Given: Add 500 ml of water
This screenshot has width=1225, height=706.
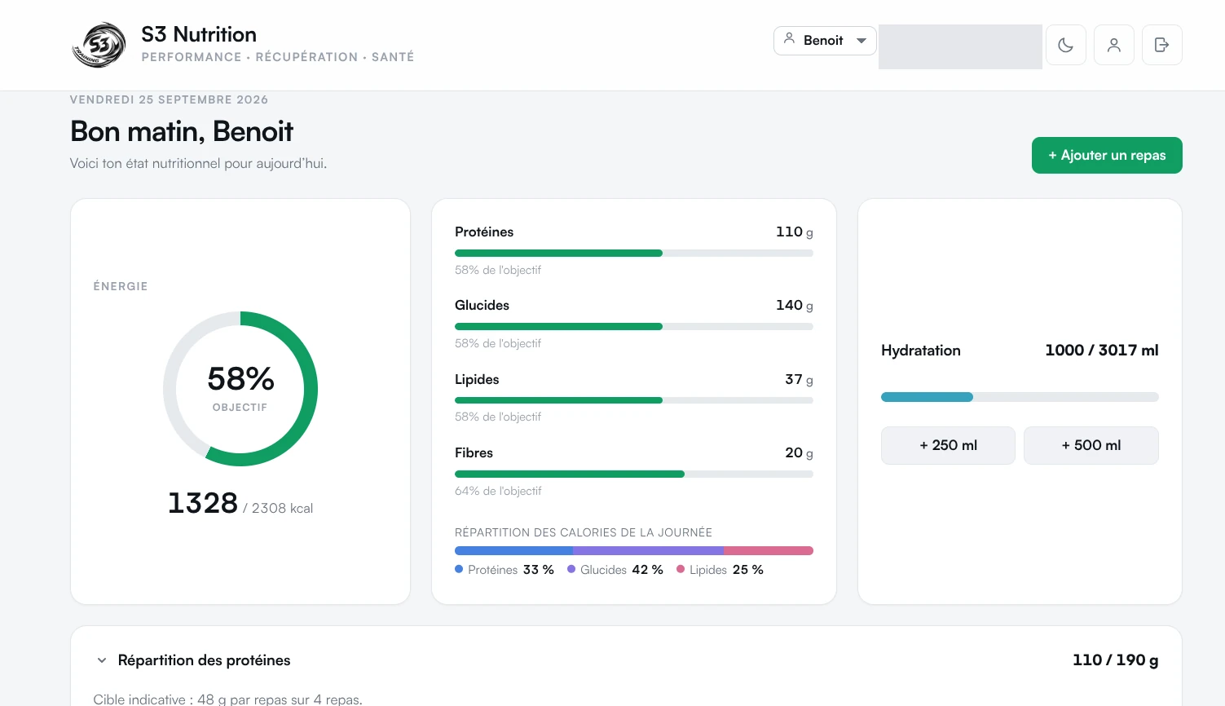Looking at the screenshot, I should pyautogui.click(x=1091, y=445).
